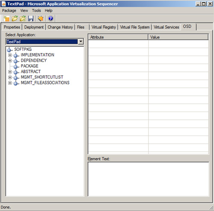Select the DEPENDENCY tree item label
214x211 pixels.
[x=34, y=60]
